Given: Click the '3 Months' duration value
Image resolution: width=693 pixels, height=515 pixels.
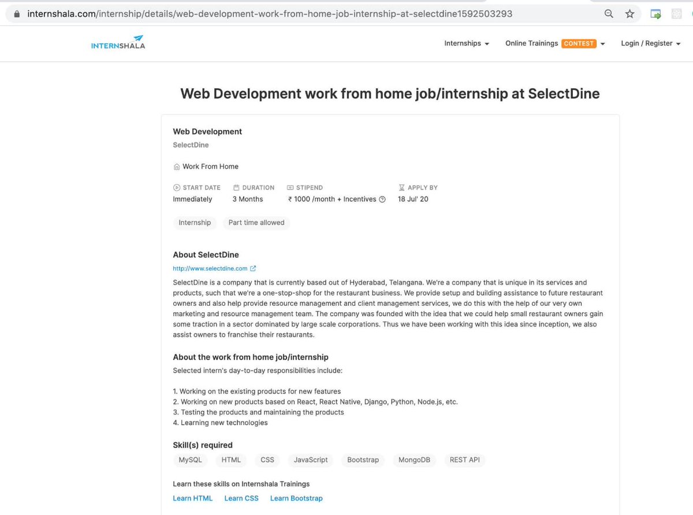Looking at the screenshot, I should click(248, 199).
